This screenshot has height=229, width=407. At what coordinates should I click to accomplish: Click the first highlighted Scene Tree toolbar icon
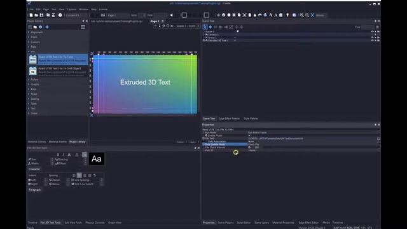(x=205, y=27)
